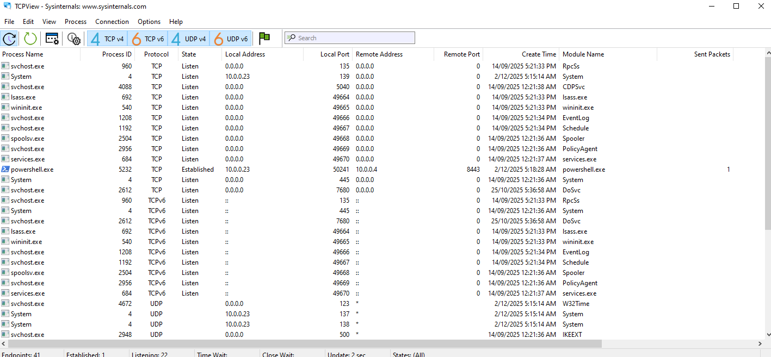Sort by Process Name column header
Image resolution: width=771 pixels, height=357 pixels.
pyautogui.click(x=23, y=54)
